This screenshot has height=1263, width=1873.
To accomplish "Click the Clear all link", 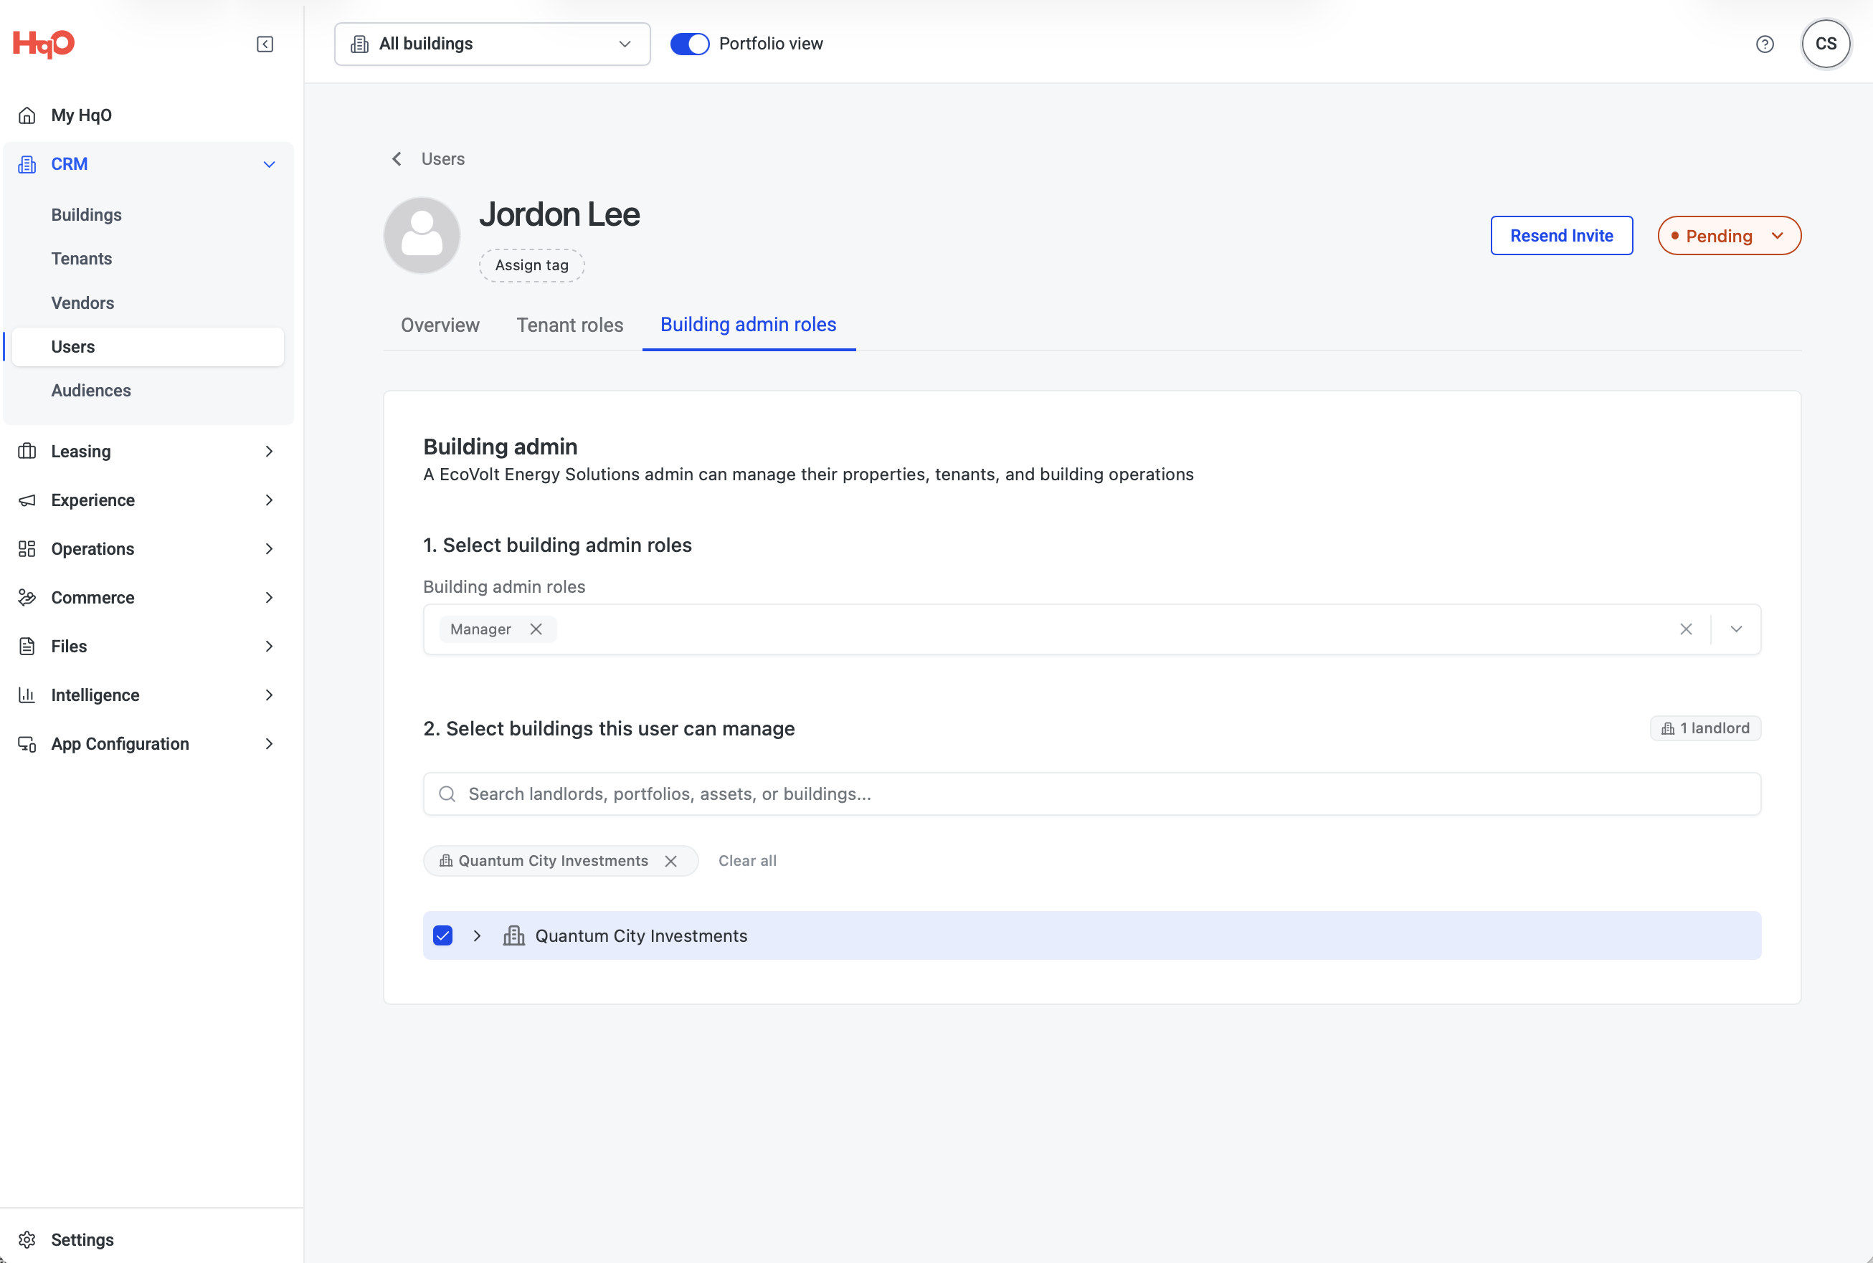I will pyautogui.click(x=746, y=861).
